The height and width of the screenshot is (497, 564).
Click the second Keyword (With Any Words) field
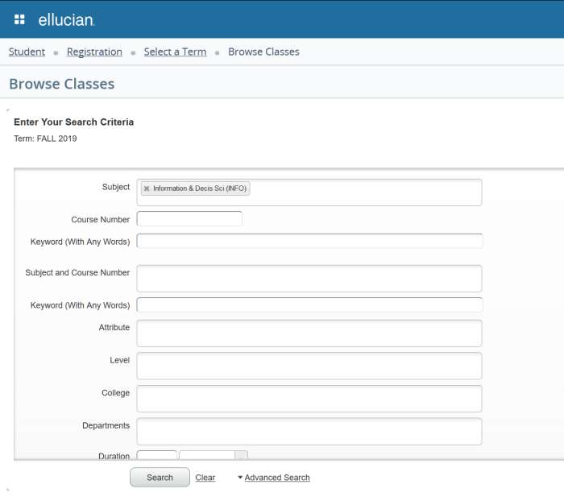[309, 305]
